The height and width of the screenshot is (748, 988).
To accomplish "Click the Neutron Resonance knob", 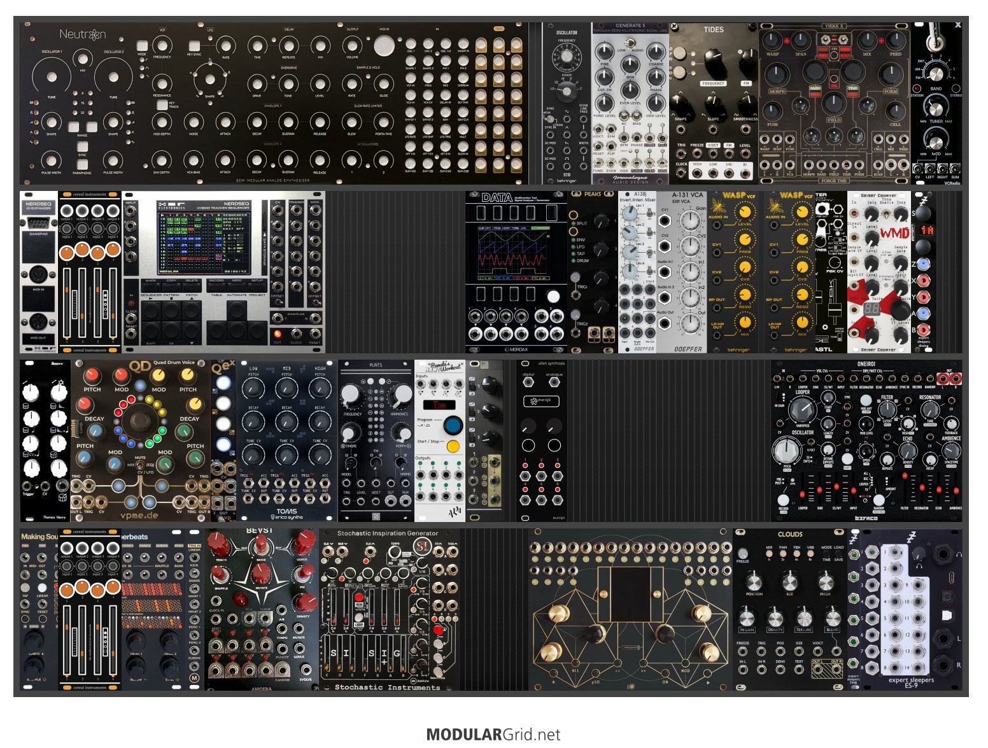I will tap(162, 84).
